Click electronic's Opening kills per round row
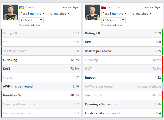164x120 pixels. pos(123,104)
